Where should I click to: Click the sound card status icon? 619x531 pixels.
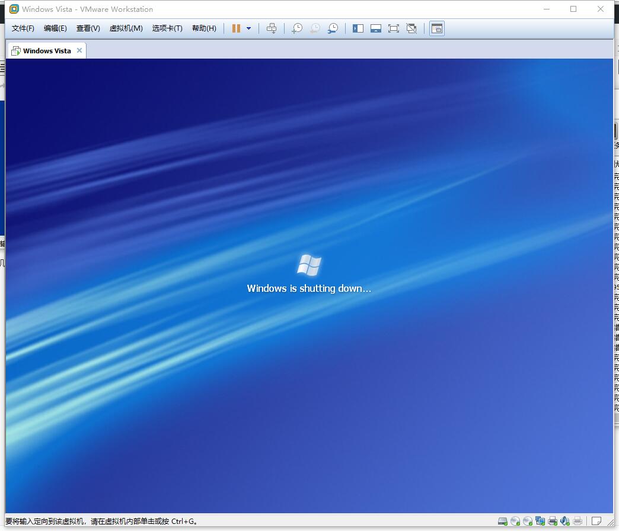565,521
